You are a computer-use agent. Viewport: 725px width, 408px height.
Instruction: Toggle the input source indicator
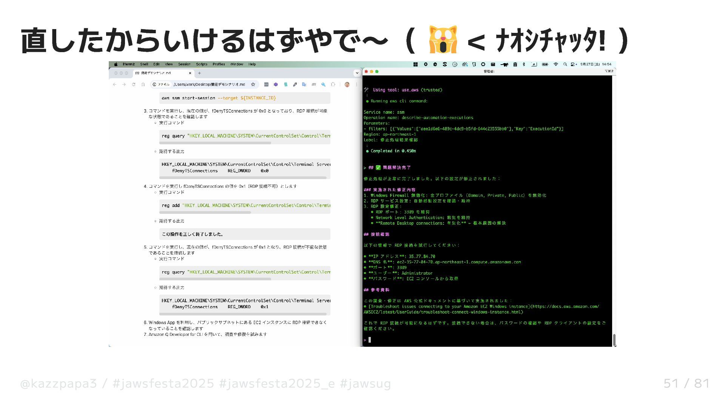[x=534, y=64]
